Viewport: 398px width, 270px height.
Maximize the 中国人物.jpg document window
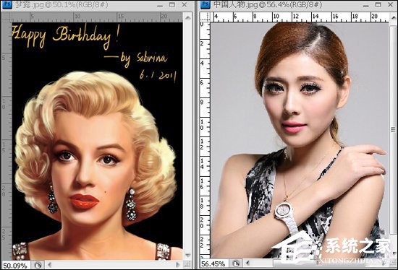click(378, 4)
